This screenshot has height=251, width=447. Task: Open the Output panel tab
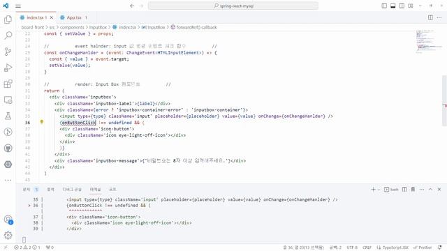(x=50, y=190)
